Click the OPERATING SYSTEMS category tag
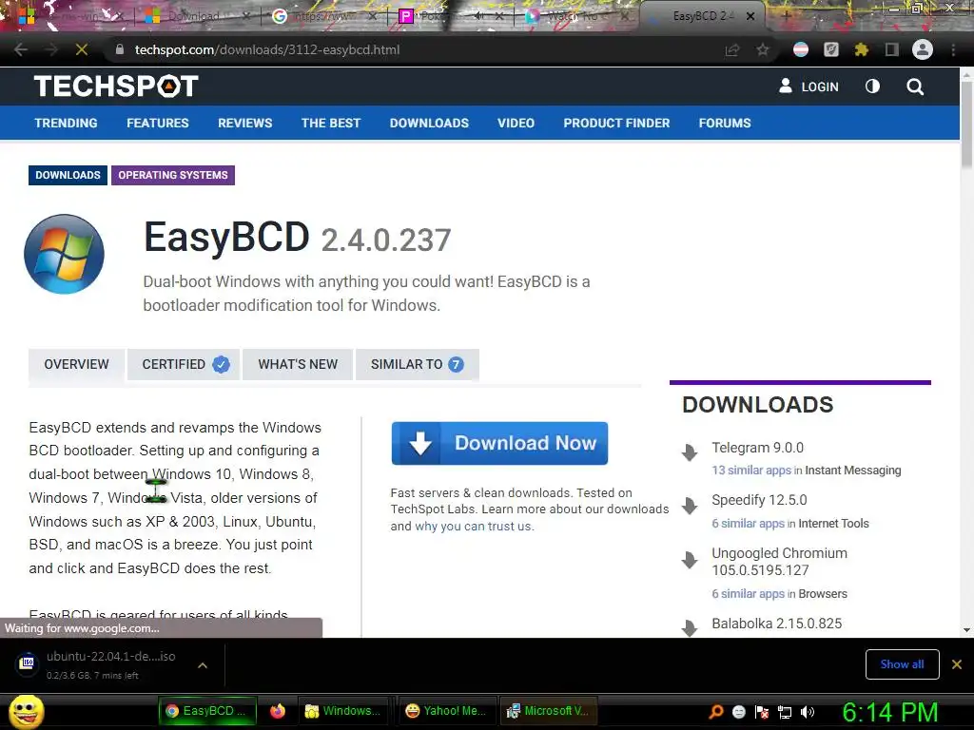974x730 pixels. (x=173, y=175)
